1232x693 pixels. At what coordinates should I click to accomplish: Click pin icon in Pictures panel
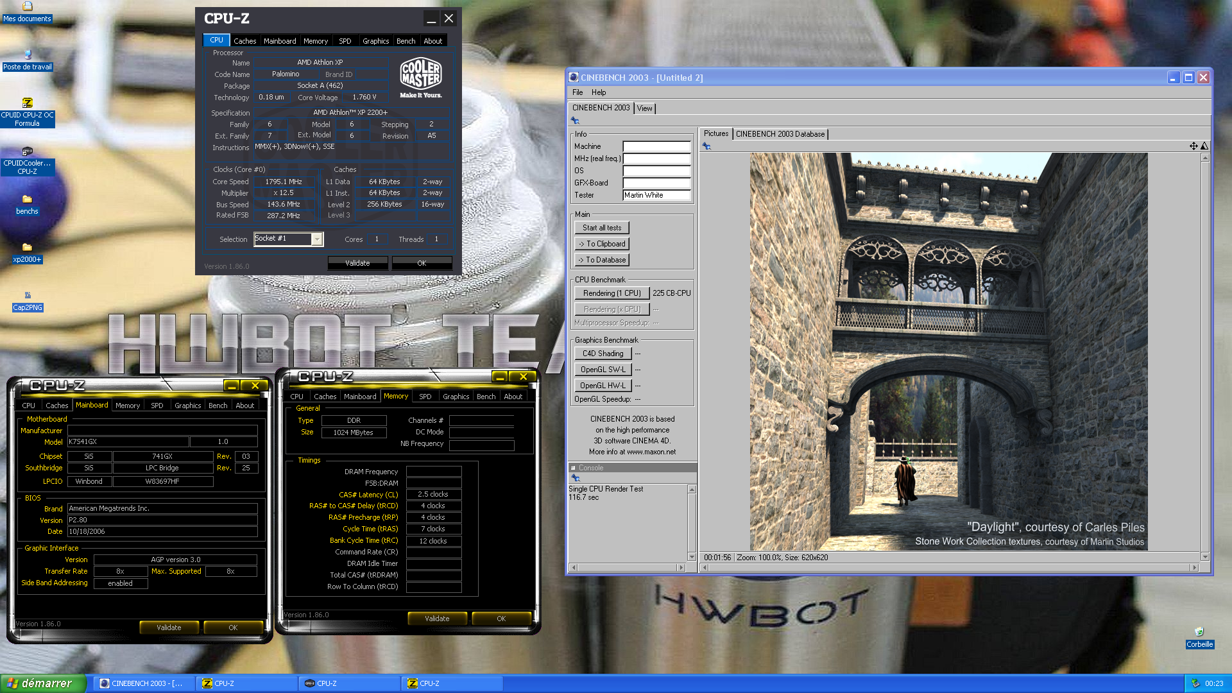pos(706,146)
